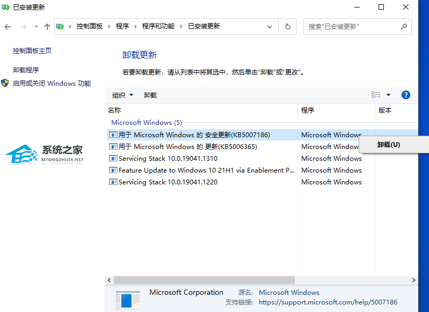Click program cell of Servicing Stack 10.0.19041.1220

tap(331, 182)
